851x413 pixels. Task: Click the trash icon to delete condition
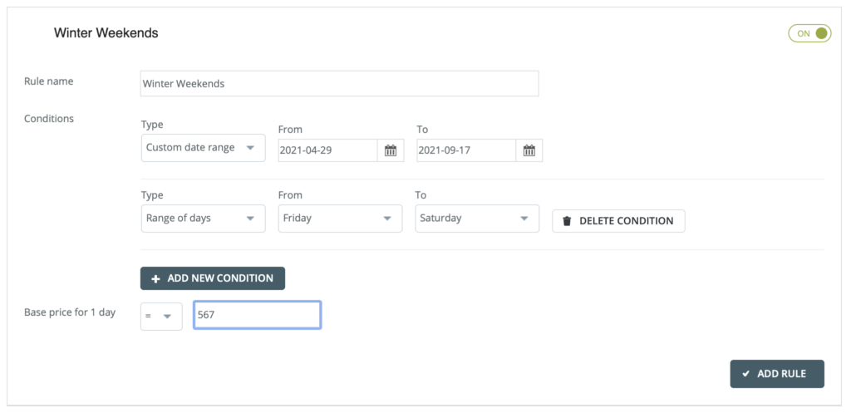pyautogui.click(x=567, y=221)
